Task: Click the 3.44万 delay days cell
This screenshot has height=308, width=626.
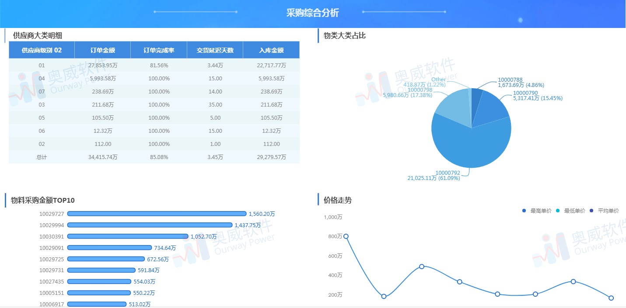Action: point(215,66)
